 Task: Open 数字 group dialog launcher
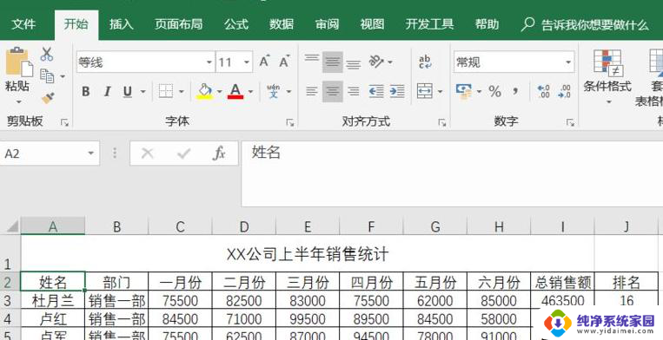[x=570, y=123]
